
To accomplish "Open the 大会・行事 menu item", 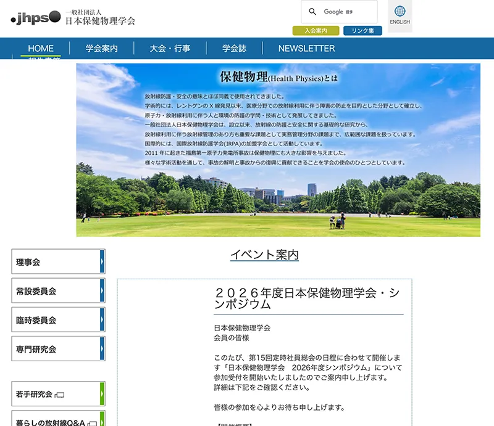I will (x=170, y=48).
